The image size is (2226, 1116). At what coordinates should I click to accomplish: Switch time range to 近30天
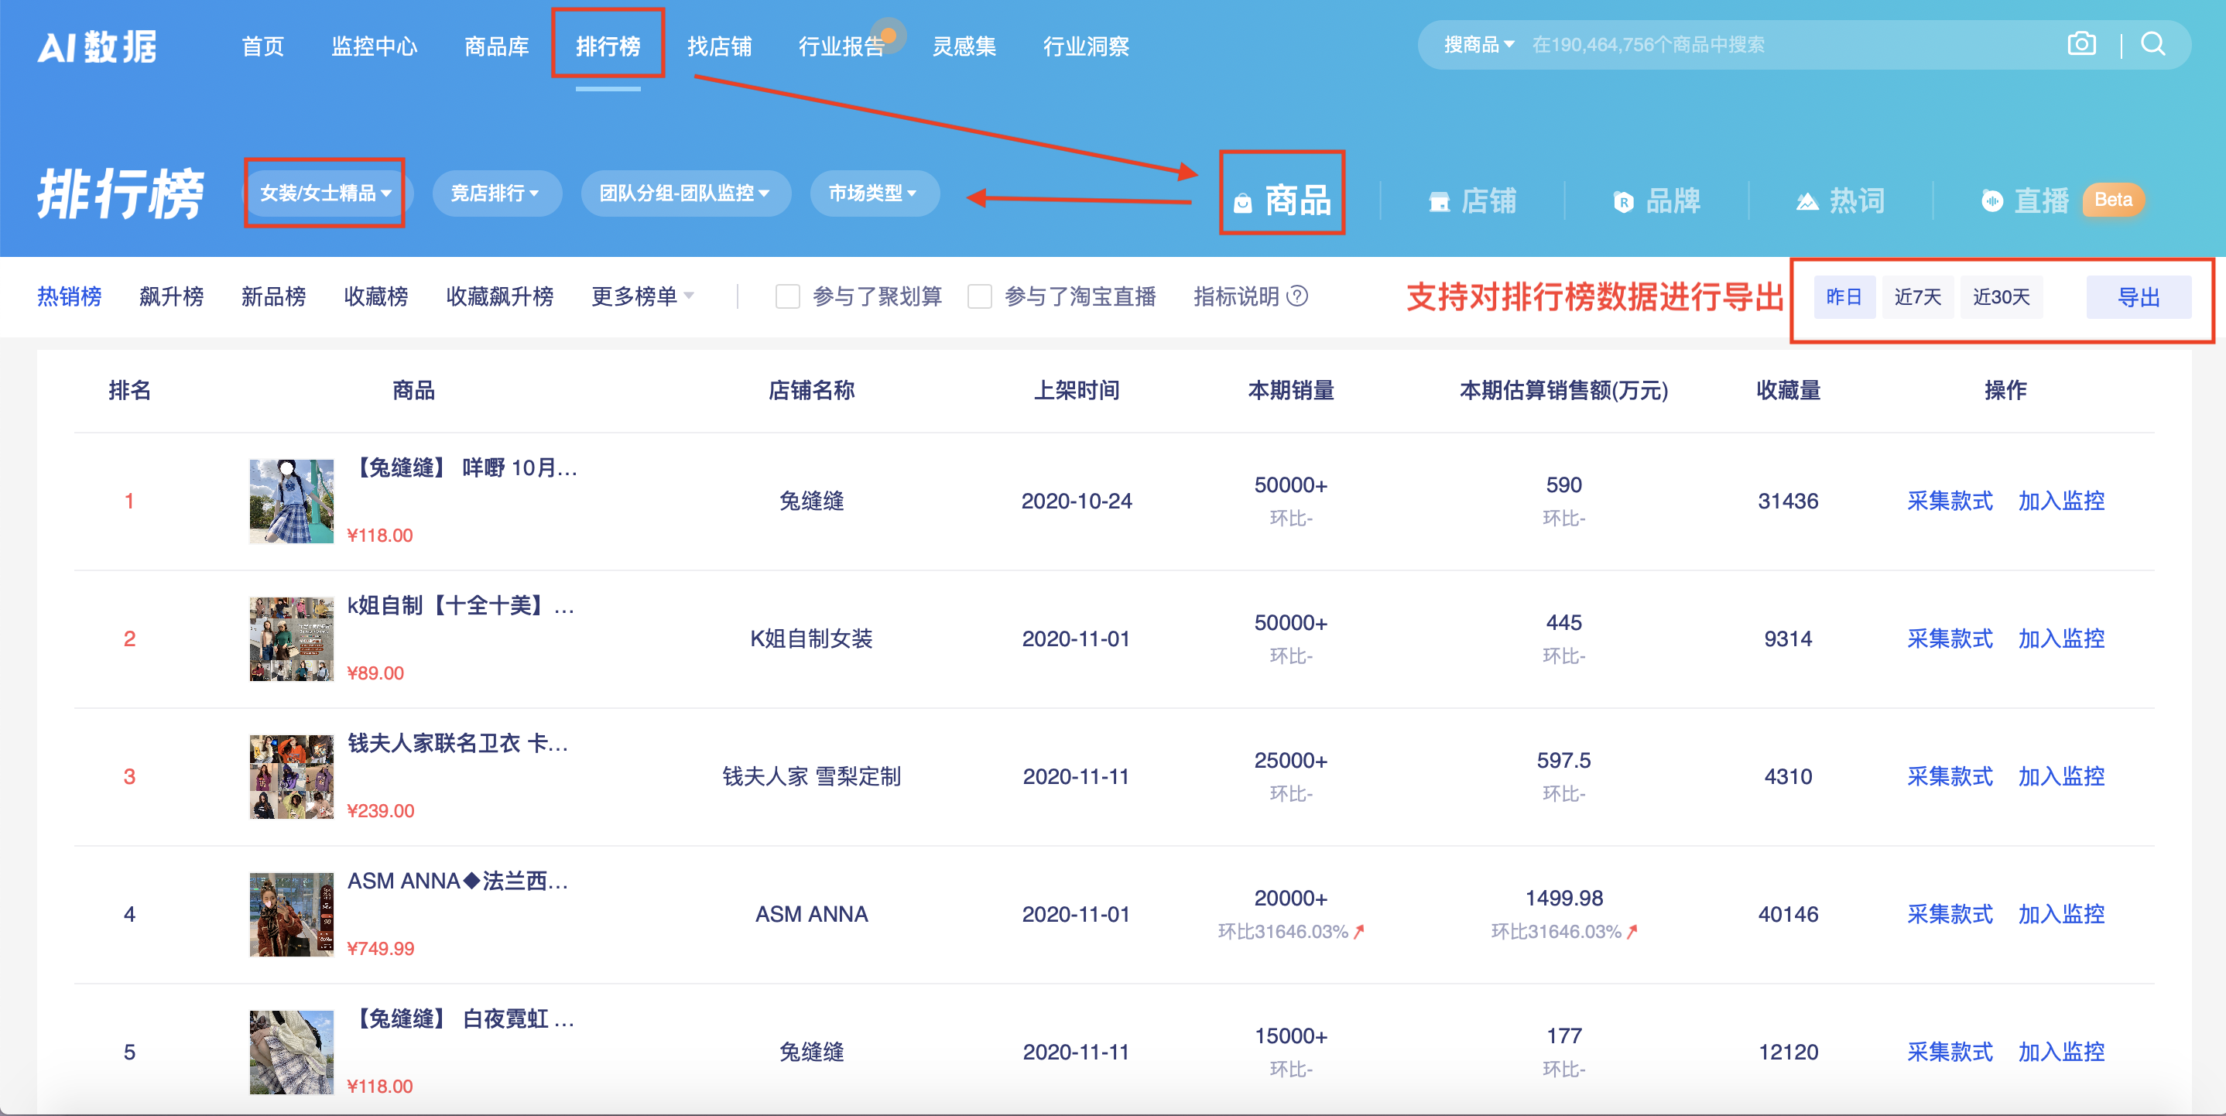2002,296
